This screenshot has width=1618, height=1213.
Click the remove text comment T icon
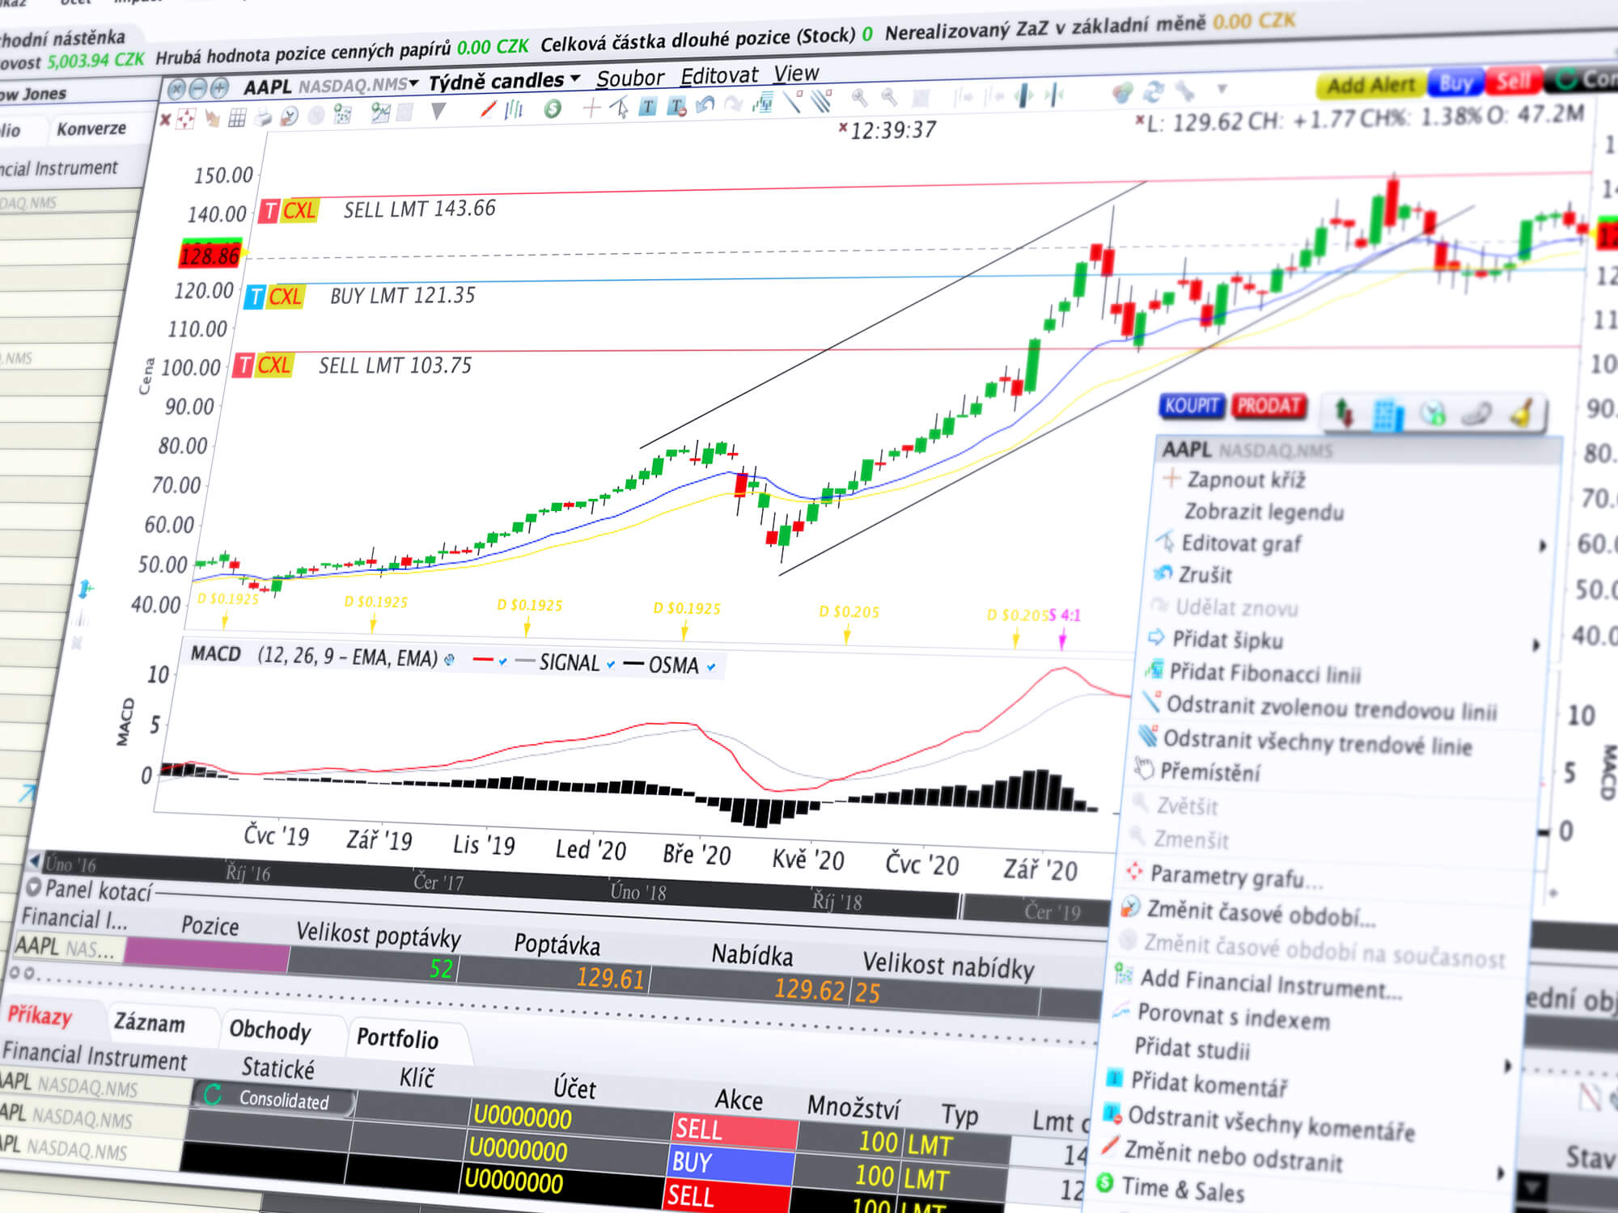pos(676,105)
